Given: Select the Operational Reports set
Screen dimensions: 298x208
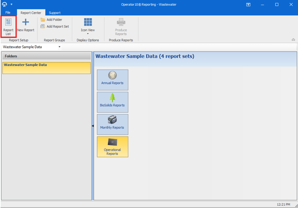Looking at the screenshot, I should (113, 146).
